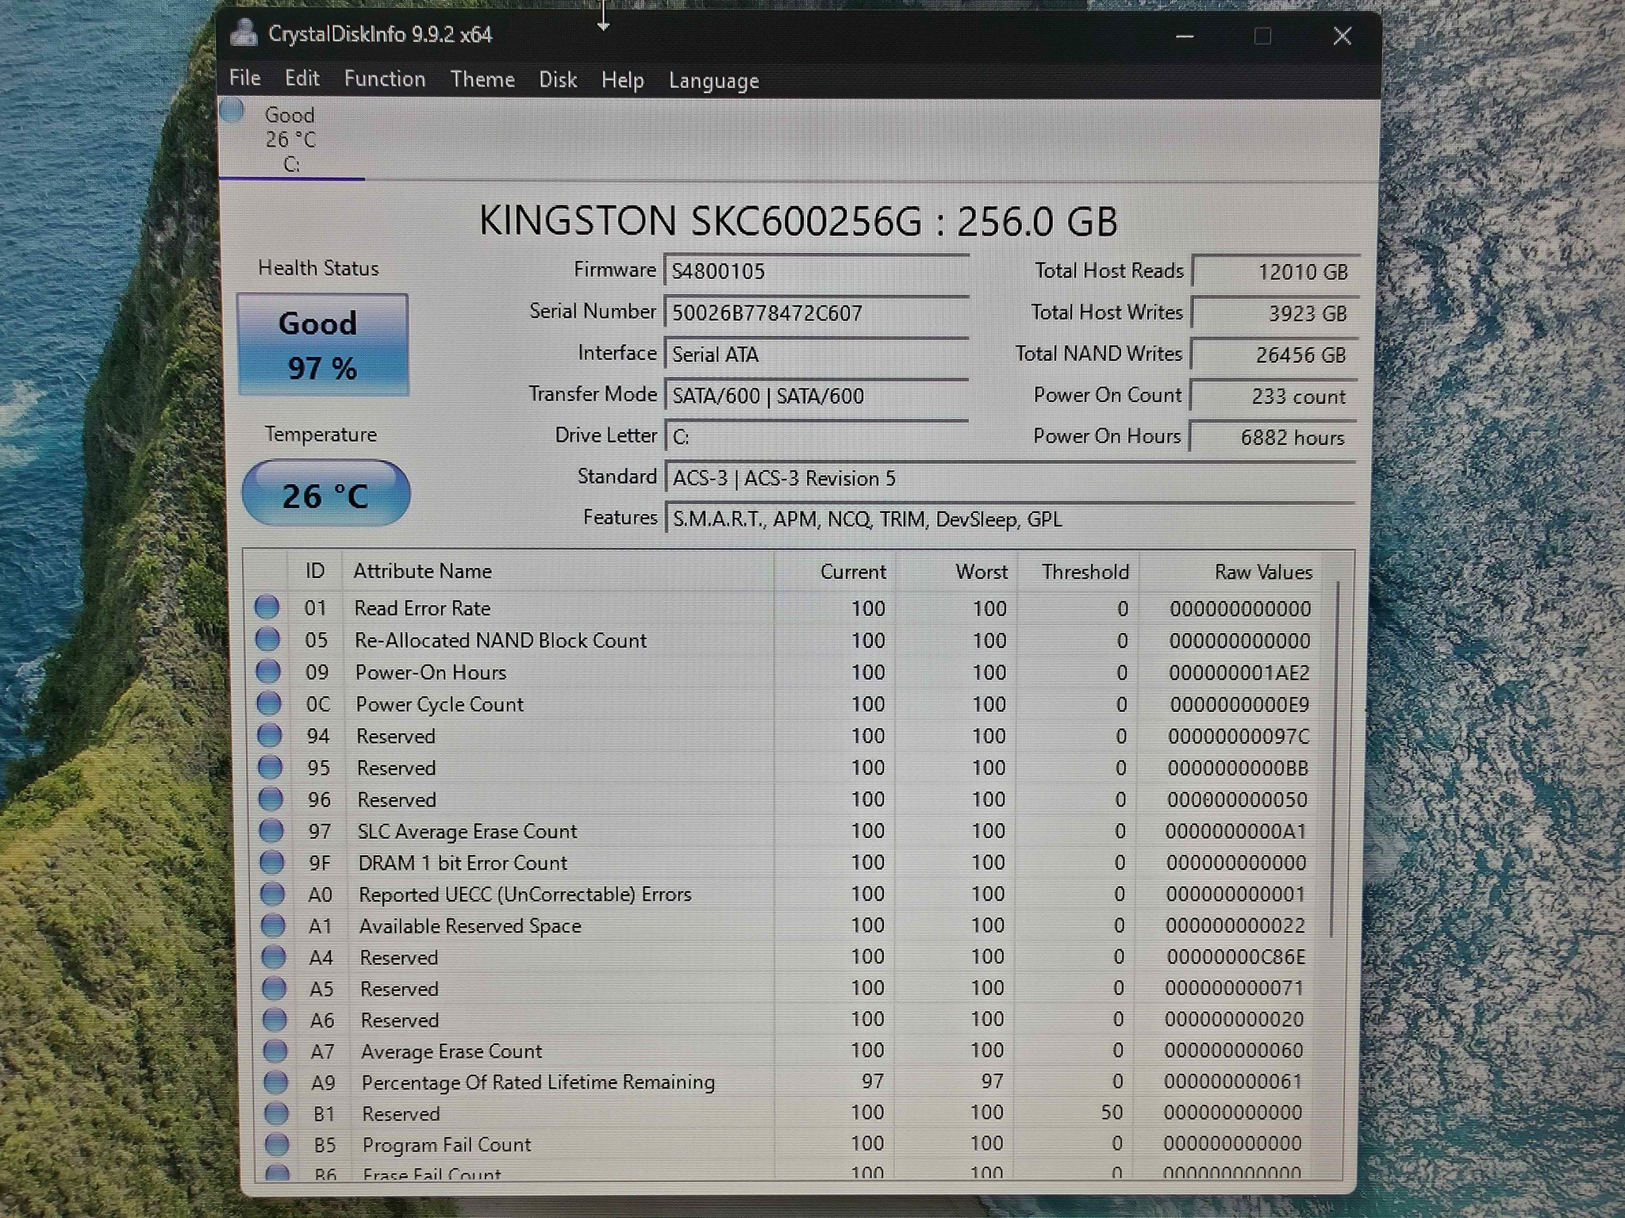Open the Edit menu

click(x=302, y=78)
